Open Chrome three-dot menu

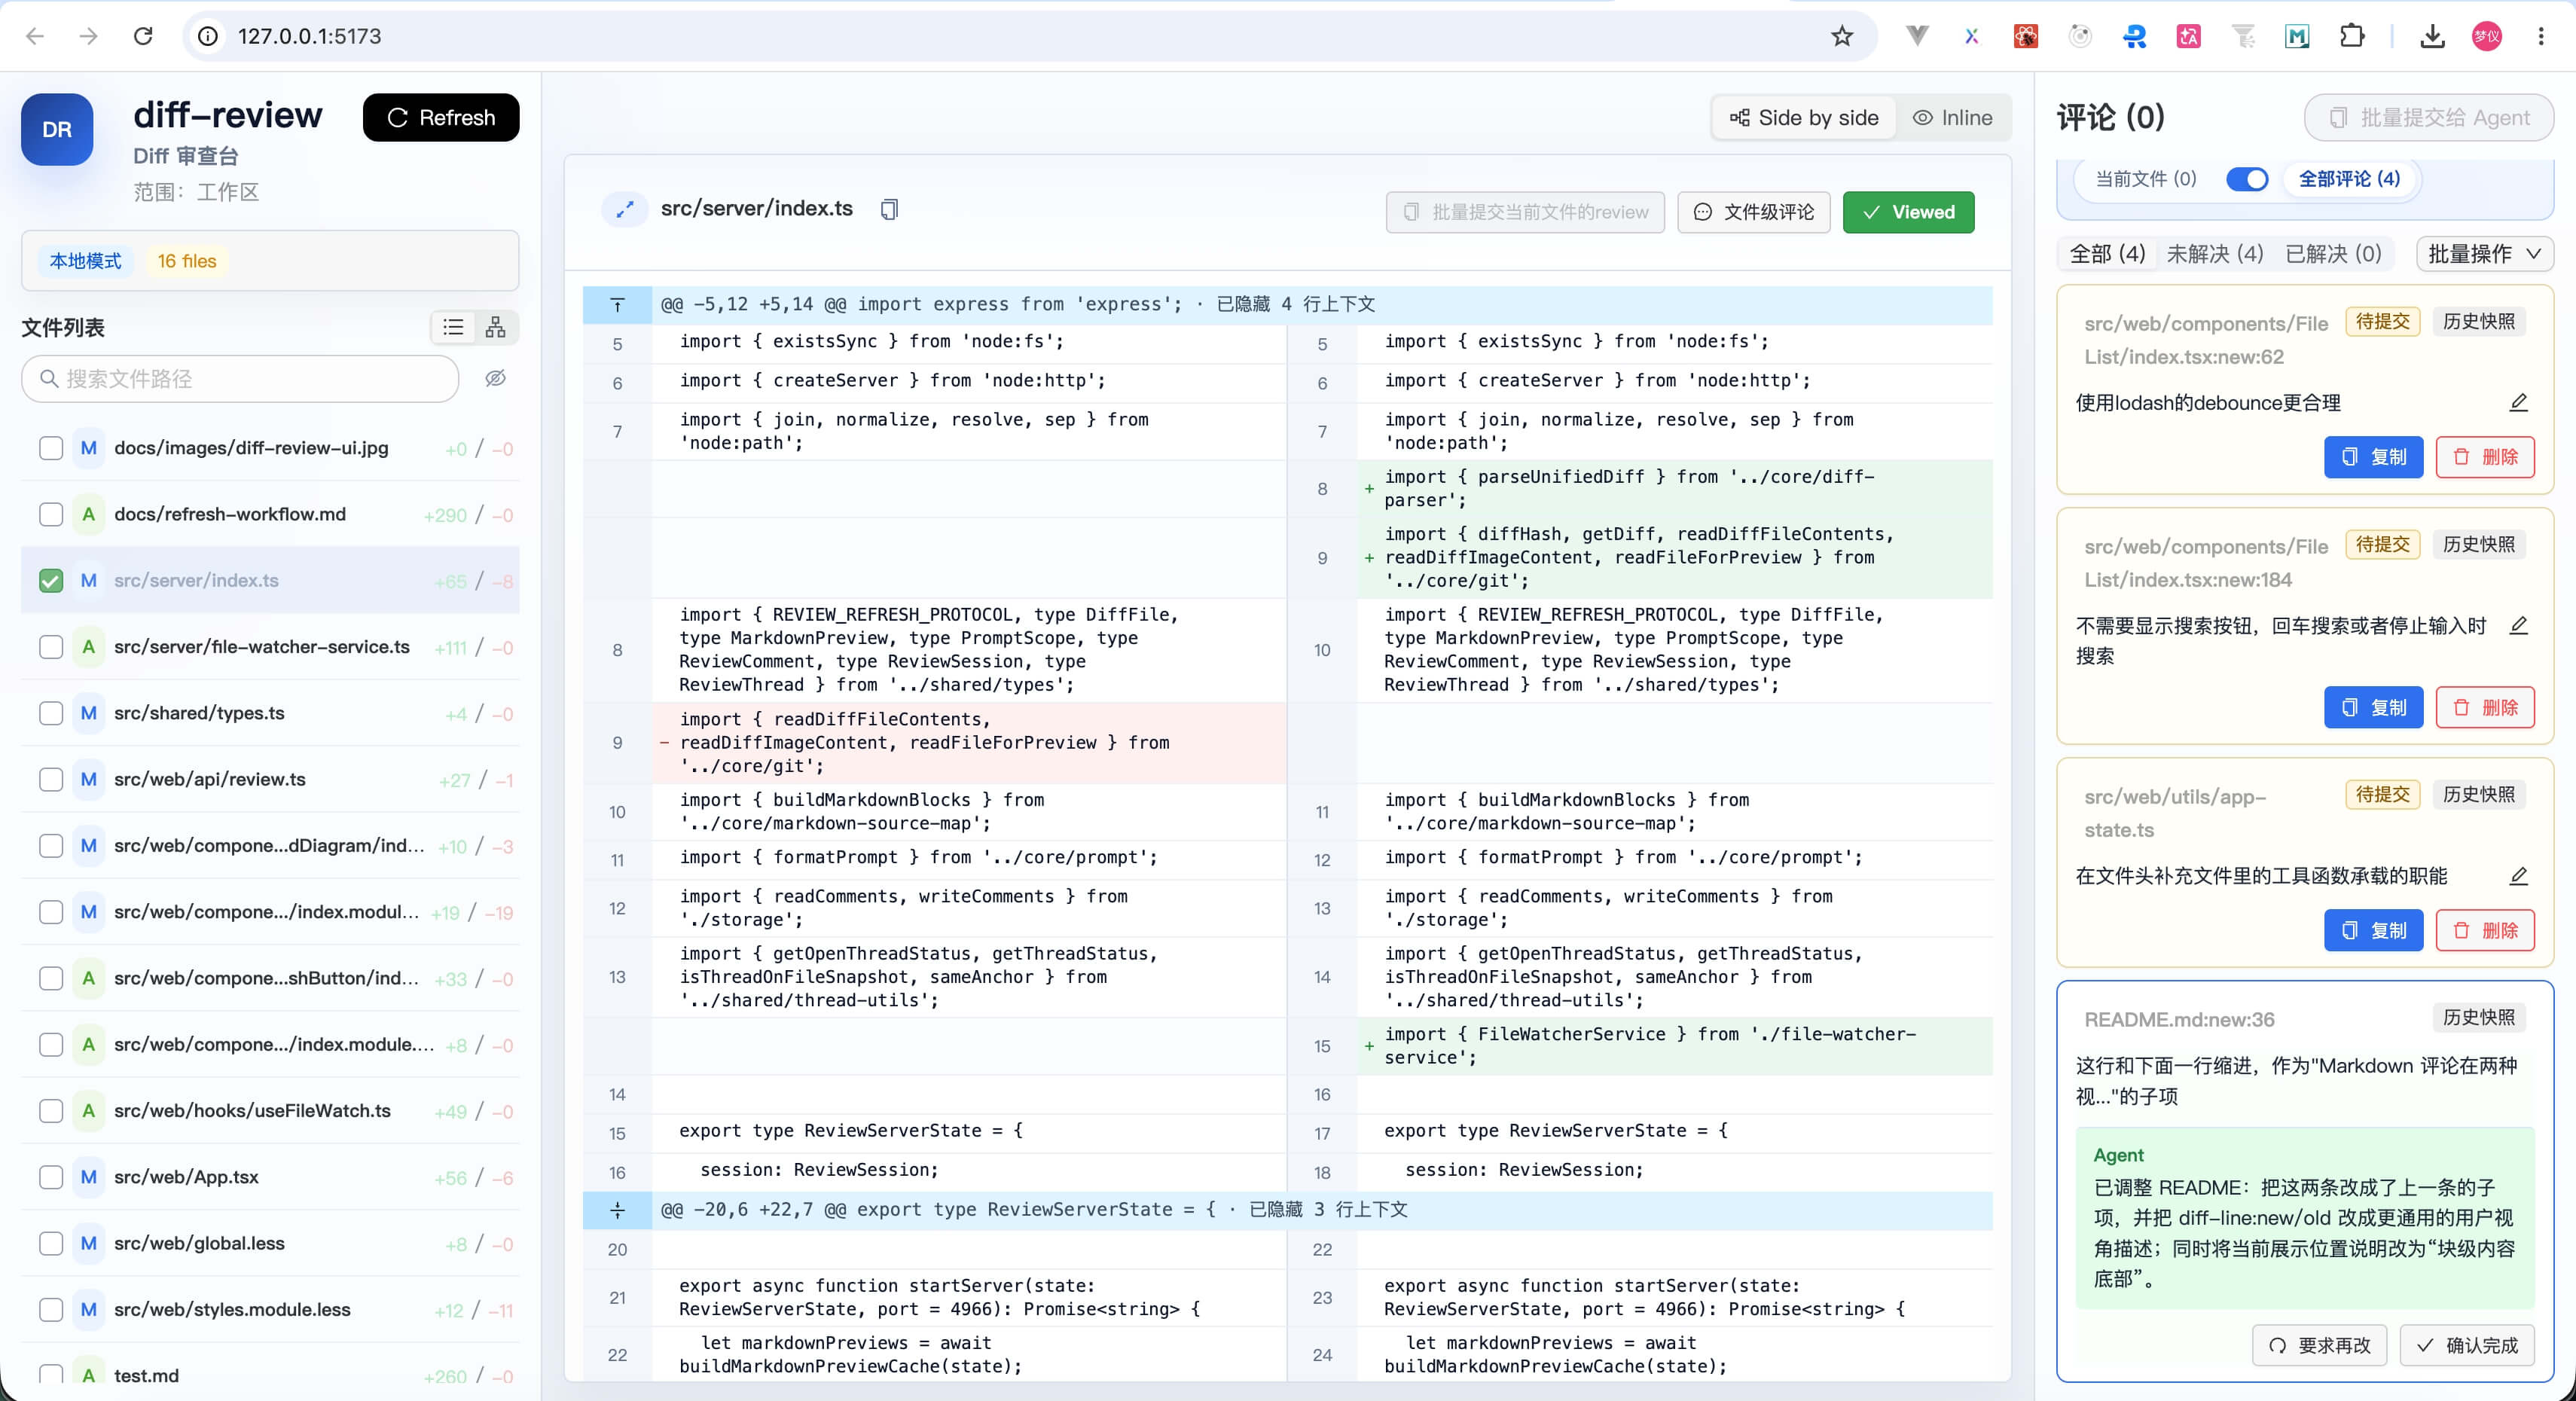tap(2540, 36)
